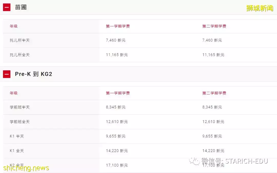Select the 托儿所全天 row label
Image resolution: width=277 pixels, height=173 pixels.
point(20,55)
